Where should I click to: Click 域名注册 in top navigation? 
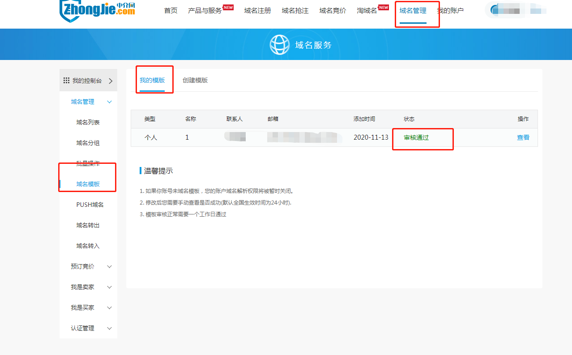coord(257,11)
